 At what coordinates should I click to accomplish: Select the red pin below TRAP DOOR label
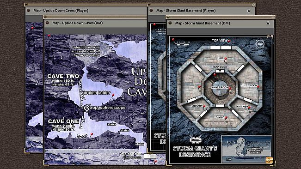215,75
